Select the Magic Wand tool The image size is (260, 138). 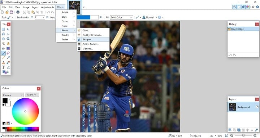pos(3,44)
